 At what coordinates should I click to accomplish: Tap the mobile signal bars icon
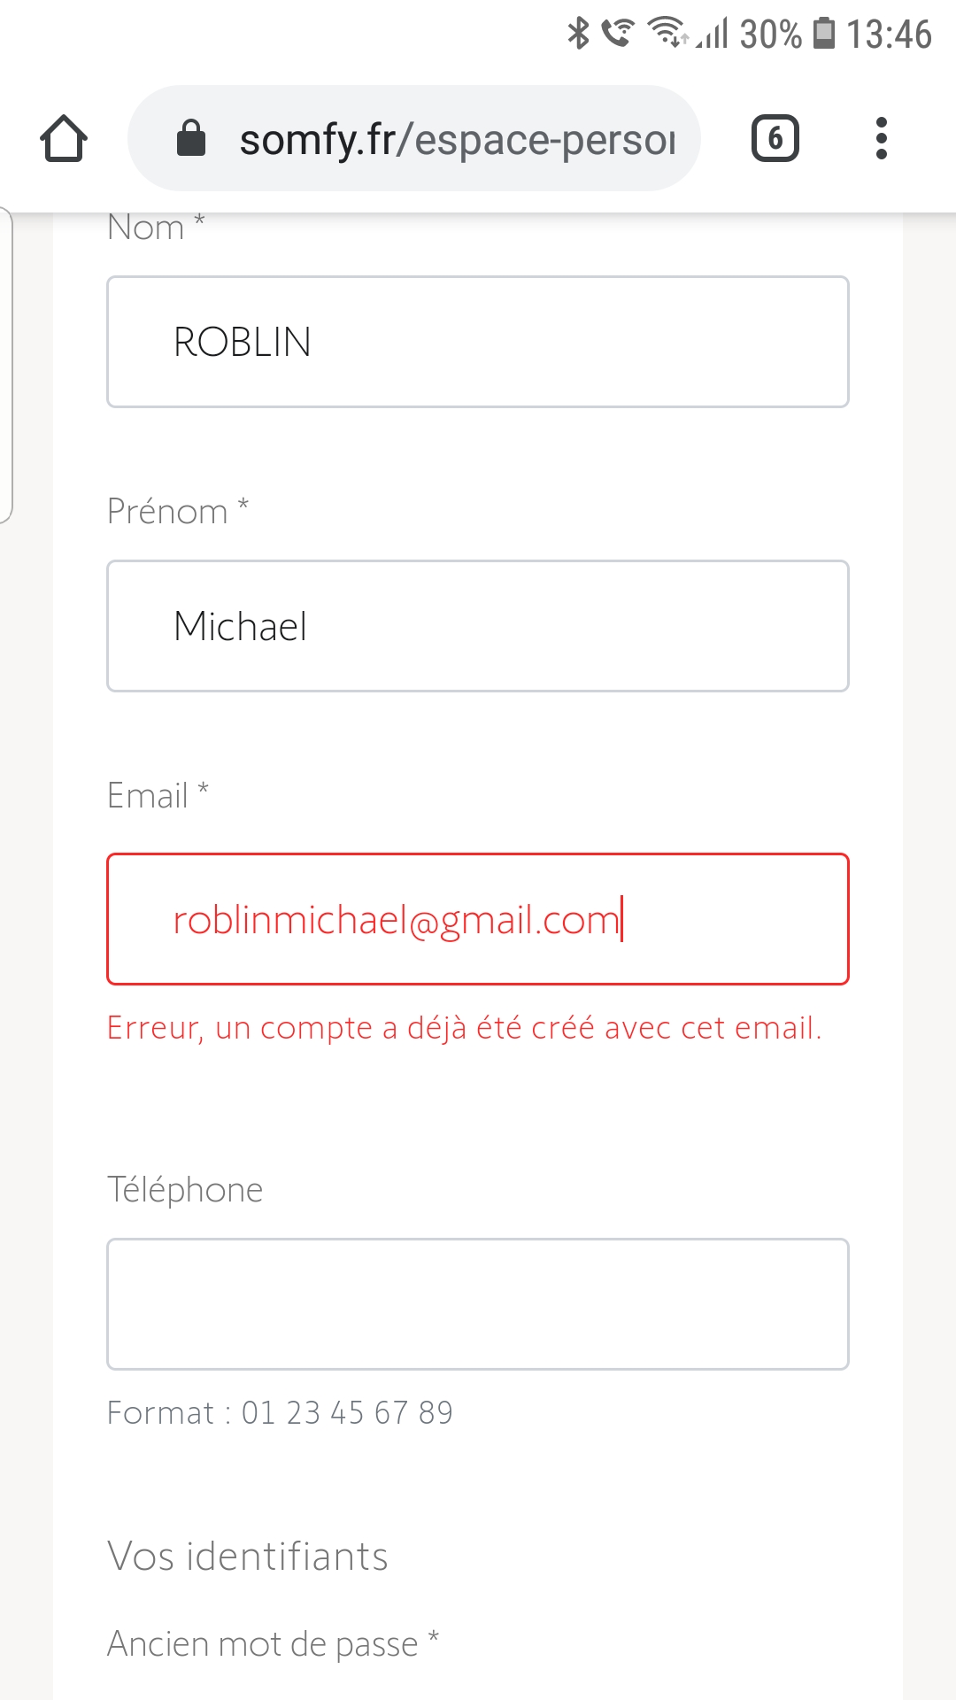pos(713,34)
